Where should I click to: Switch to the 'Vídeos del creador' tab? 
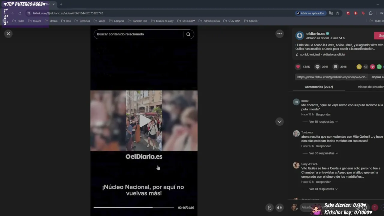(371, 87)
